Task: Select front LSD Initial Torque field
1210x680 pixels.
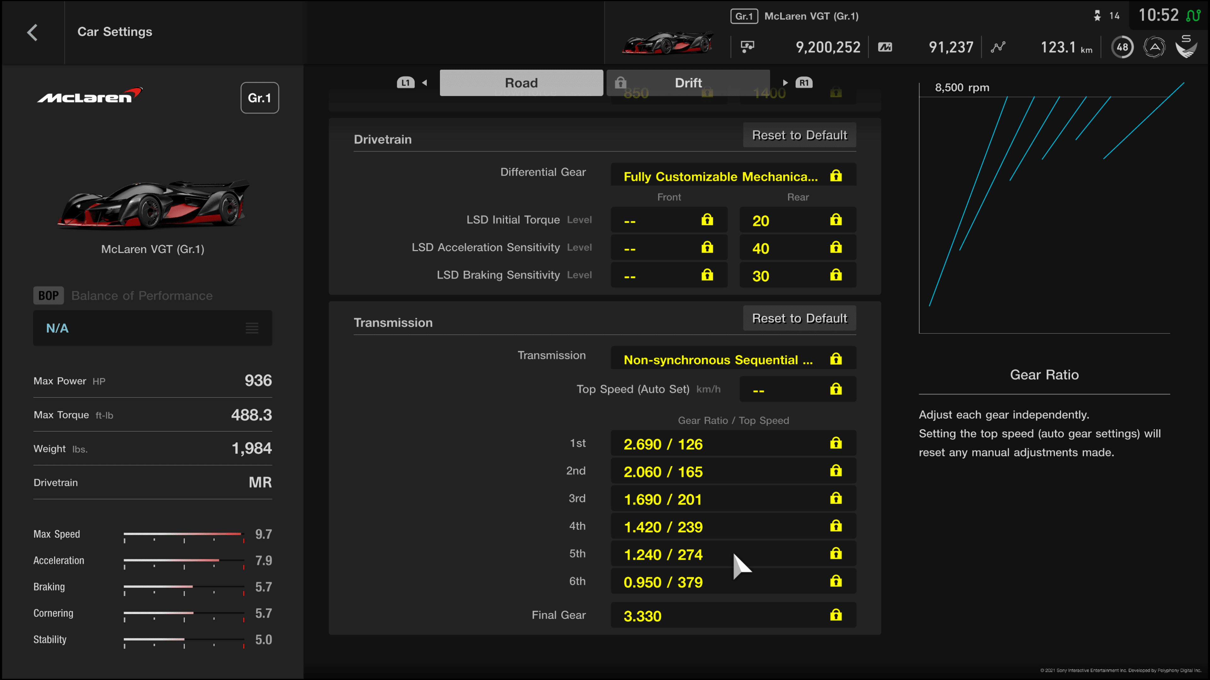Action: (669, 220)
